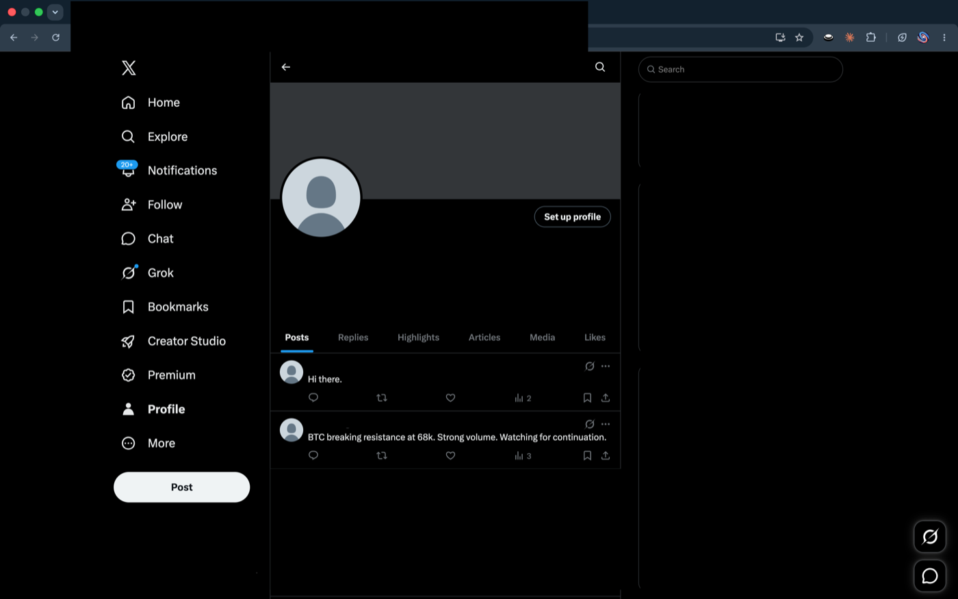
Task: Open Explore from the sidebar
Action: click(x=154, y=137)
